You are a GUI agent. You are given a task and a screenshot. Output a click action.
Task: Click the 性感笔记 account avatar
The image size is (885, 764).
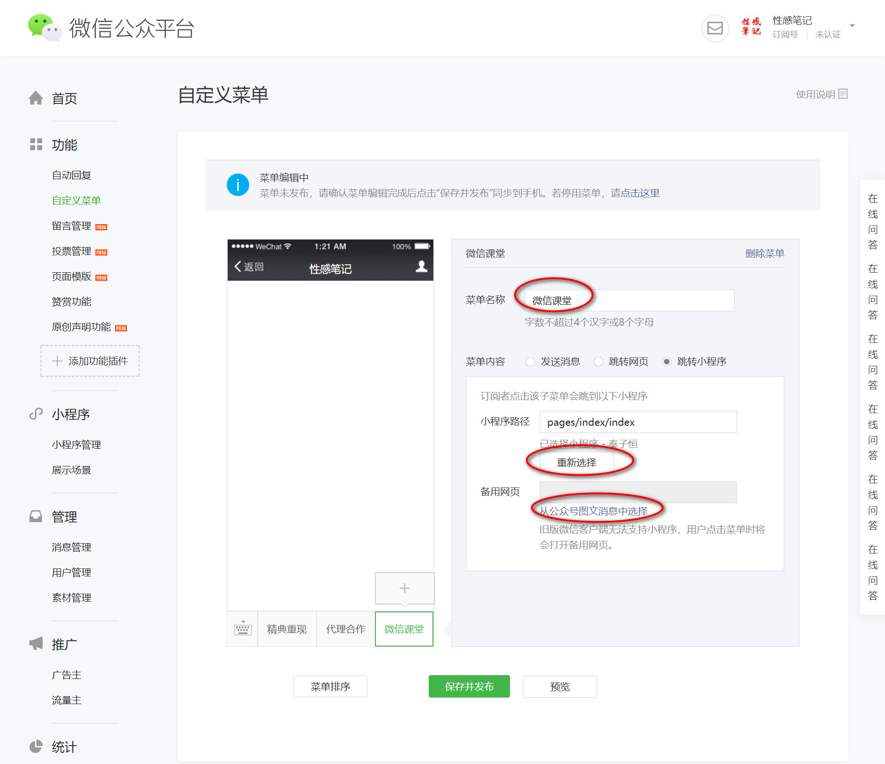click(751, 27)
